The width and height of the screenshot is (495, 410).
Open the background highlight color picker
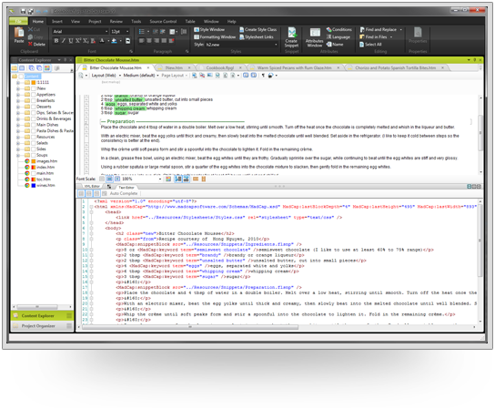pyautogui.click(x=115, y=40)
